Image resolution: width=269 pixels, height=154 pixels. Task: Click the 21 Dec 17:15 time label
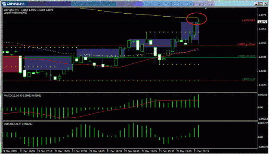(x=45, y=151)
